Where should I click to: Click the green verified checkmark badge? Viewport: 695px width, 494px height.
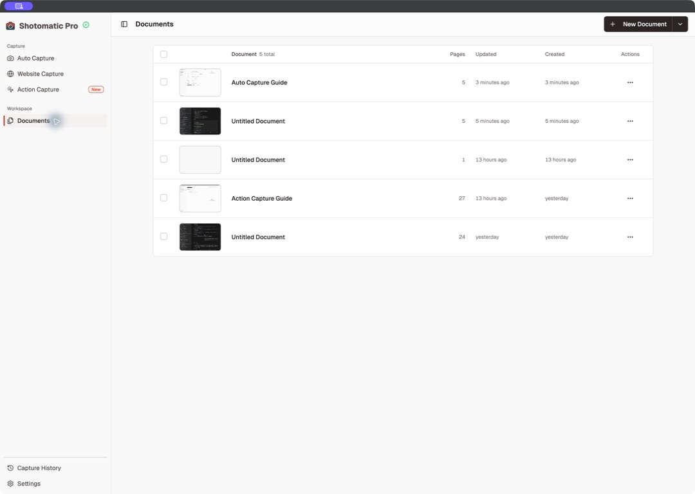(86, 25)
